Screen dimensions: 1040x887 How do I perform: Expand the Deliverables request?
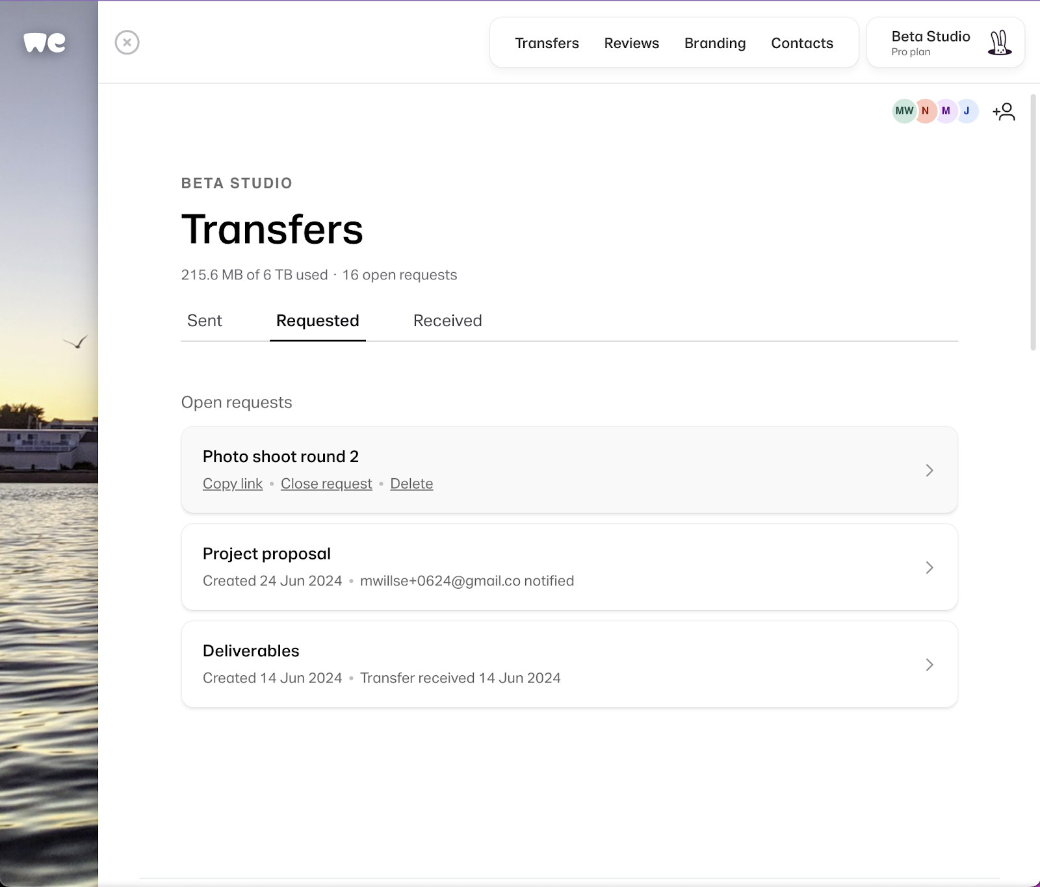929,665
